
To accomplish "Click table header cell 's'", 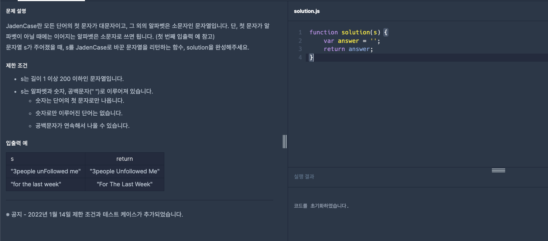I will coord(46,159).
